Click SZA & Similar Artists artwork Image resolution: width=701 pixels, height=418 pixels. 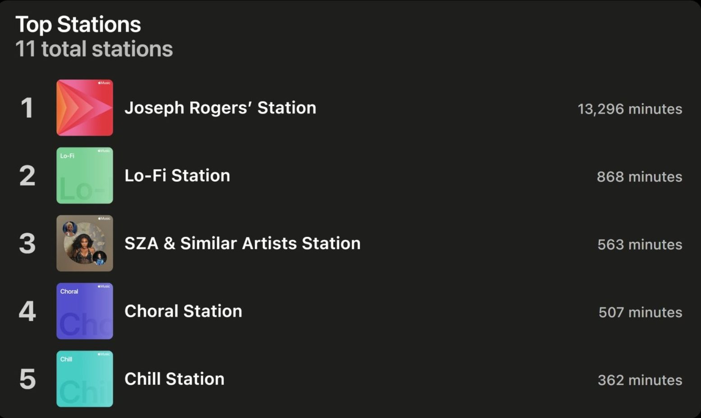click(x=85, y=243)
